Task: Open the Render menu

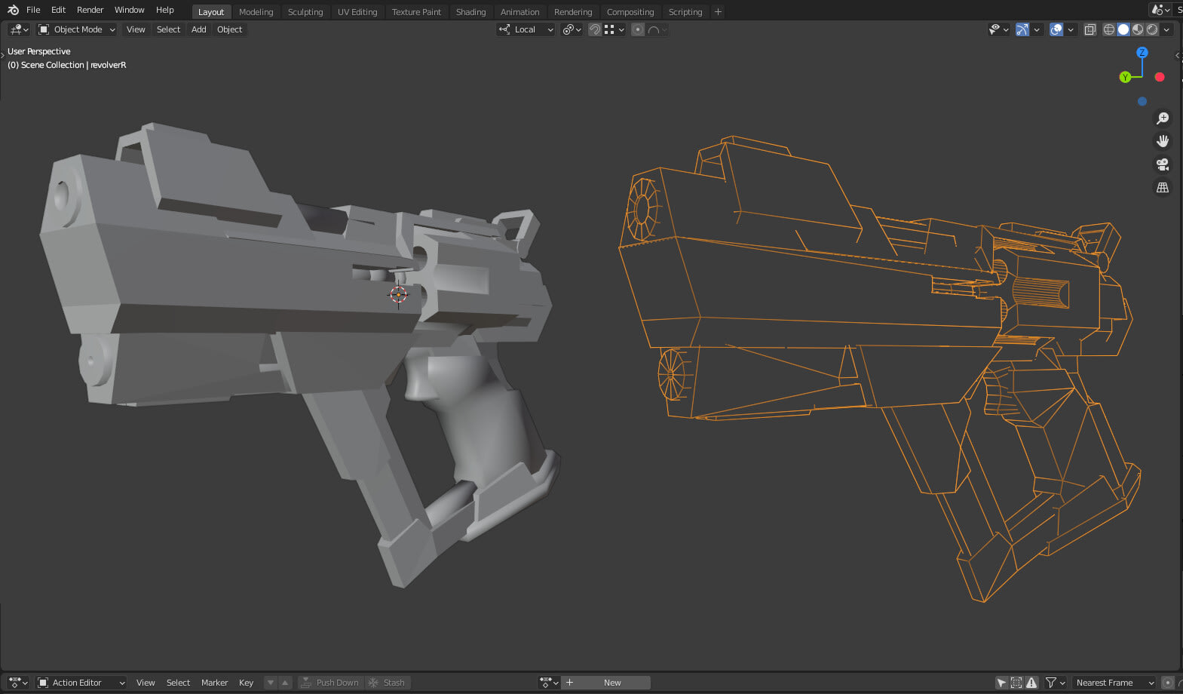Action: 90,10
